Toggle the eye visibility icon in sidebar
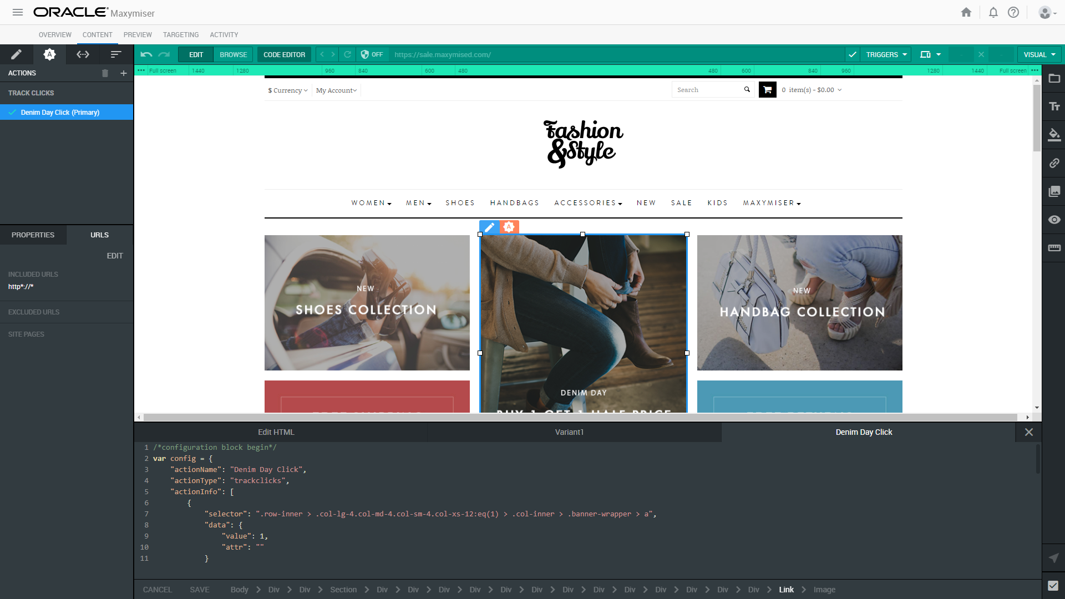The height and width of the screenshot is (599, 1065). tap(1054, 220)
